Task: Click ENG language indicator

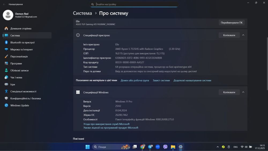Action: point(236,147)
